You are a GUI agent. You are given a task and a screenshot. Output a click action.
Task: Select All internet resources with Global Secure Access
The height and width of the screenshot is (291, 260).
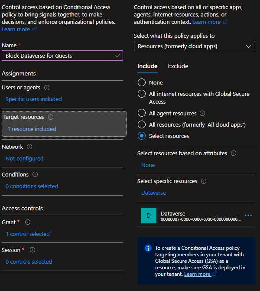(142, 94)
